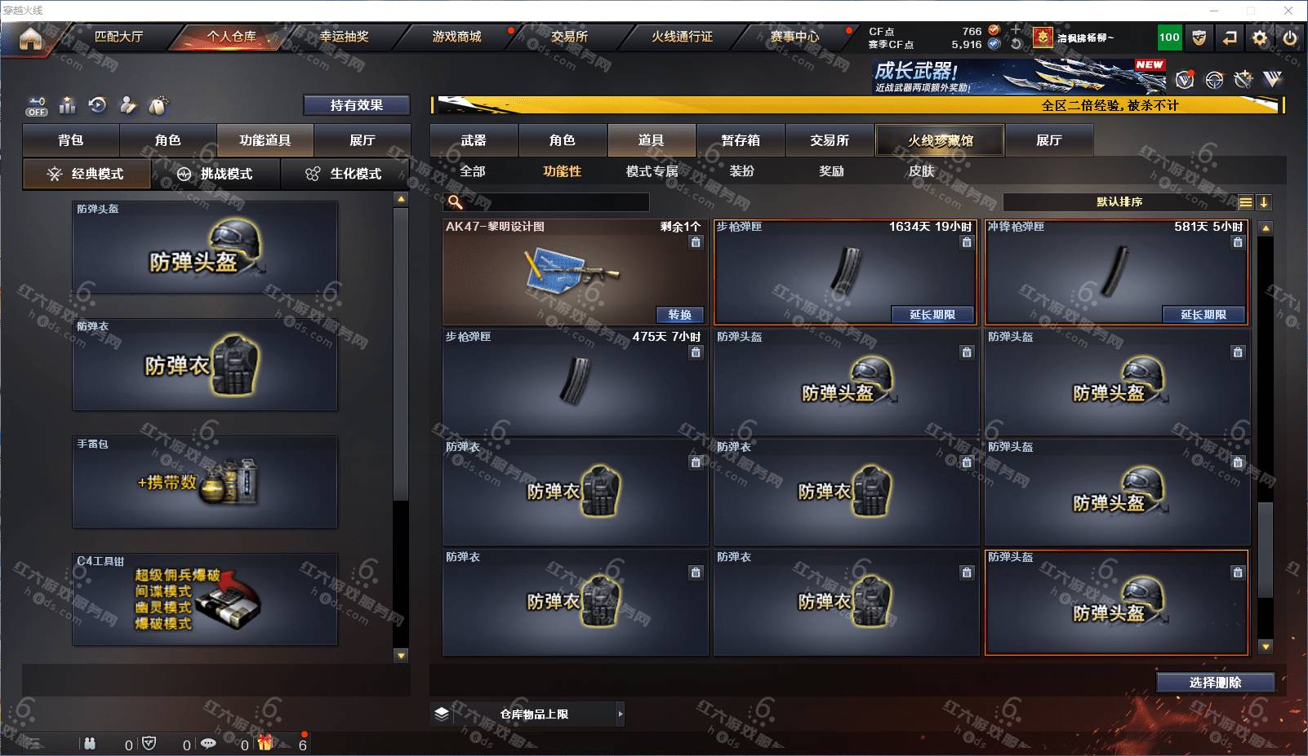Click left panel scroll-down arrow
The width and height of the screenshot is (1308, 756).
coord(401,655)
